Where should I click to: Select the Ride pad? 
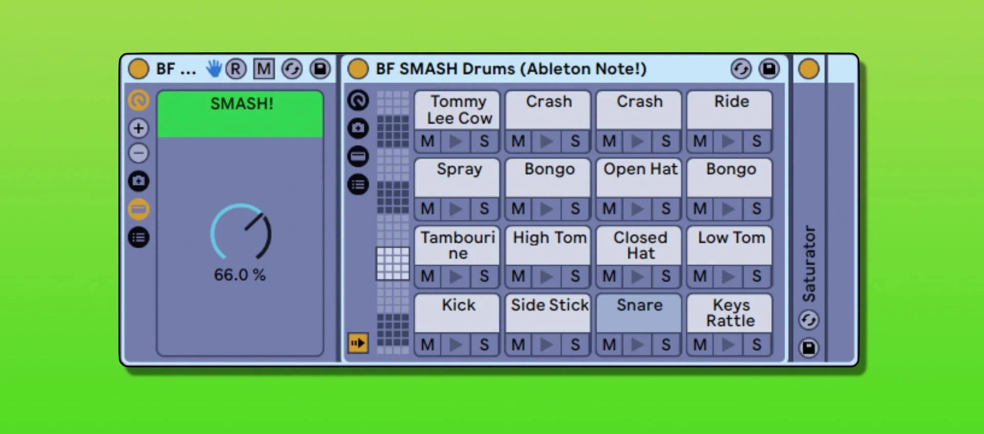coord(730,110)
